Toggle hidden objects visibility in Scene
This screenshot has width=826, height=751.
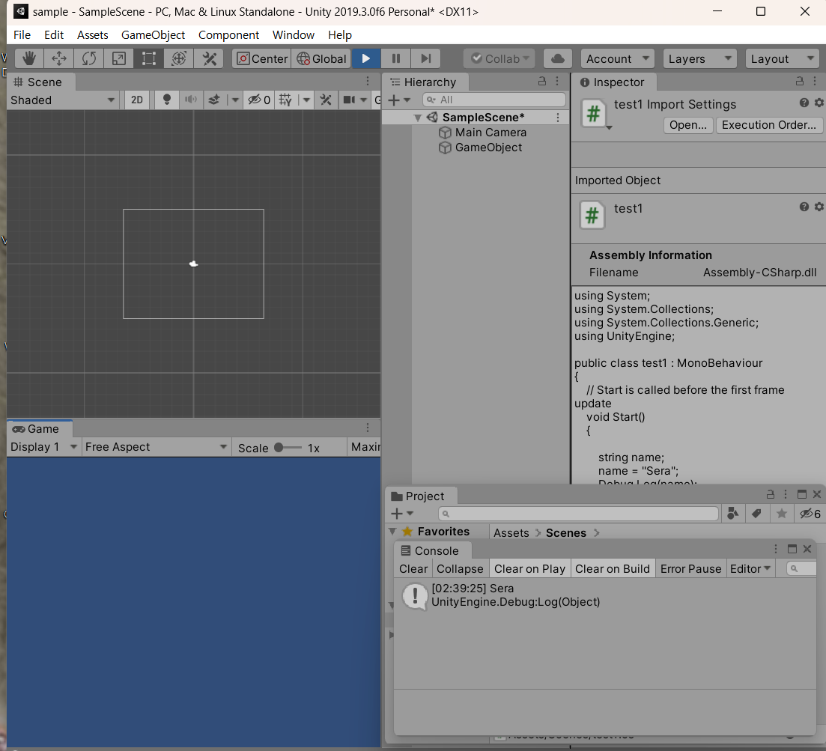pos(259,100)
